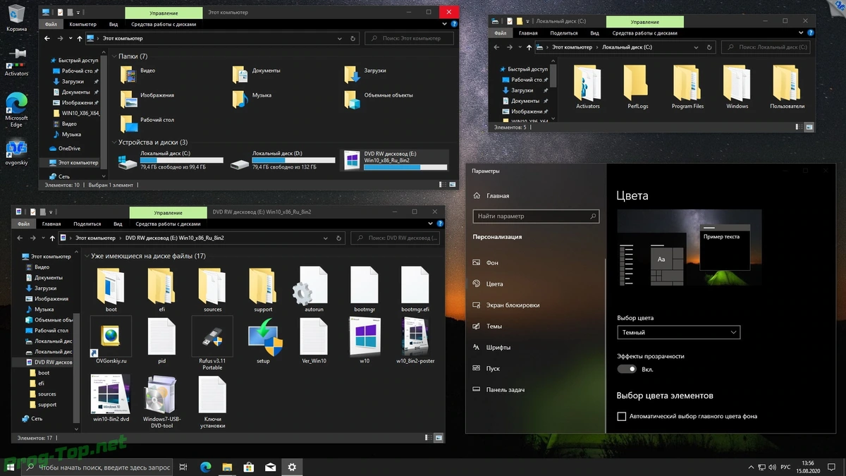The width and height of the screenshot is (846, 476).
Task: Select Средства работы с дисками in C: window
Action: pyautogui.click(x=644, y=33)
